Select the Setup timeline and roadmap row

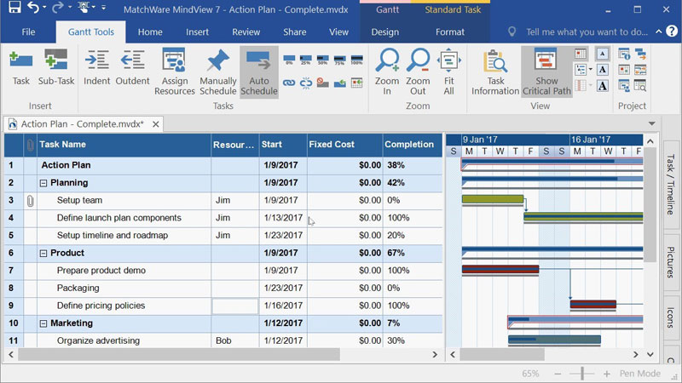click(x=223, y=236)
